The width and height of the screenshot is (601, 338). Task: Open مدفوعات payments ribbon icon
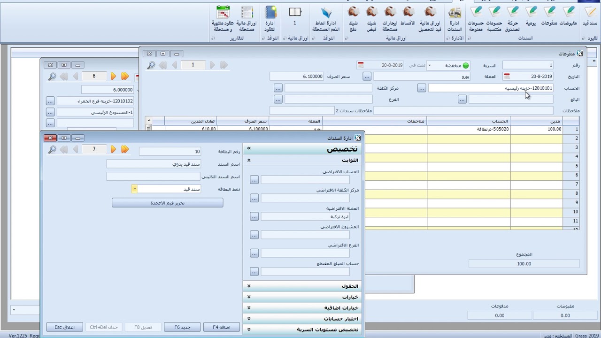[x=549, y=17]
